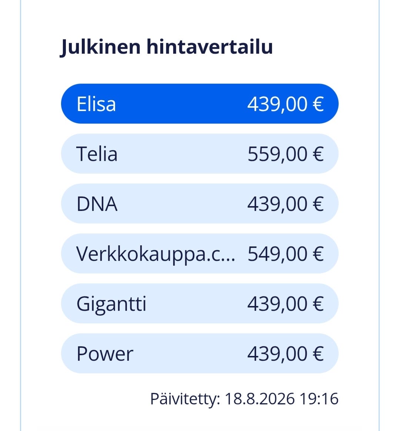The height and width of the screenshot is (431, 399).
Task: Click the Päivitetty timestamp text
Action: (x=244, y=399)
